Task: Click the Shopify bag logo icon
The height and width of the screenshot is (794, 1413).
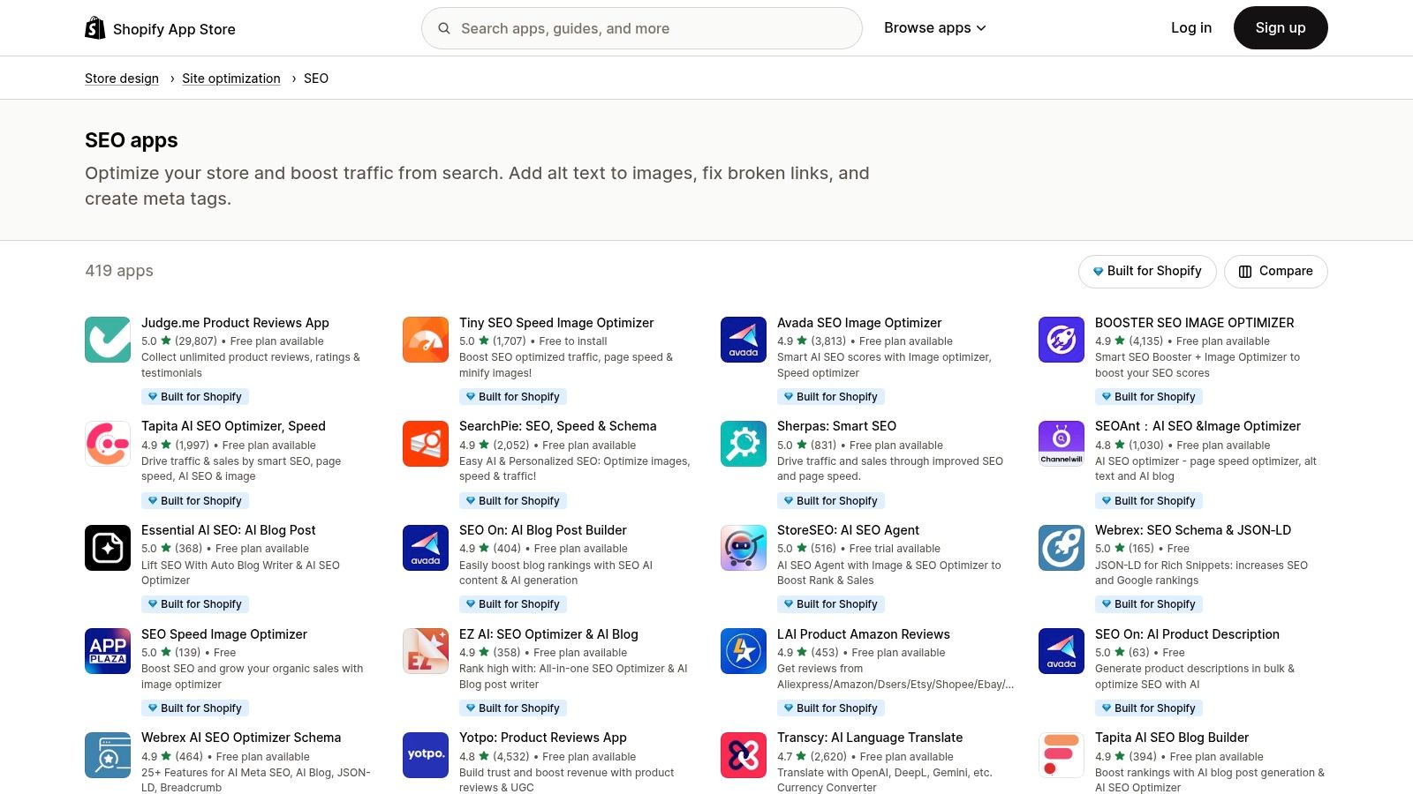Action: (94, 28)
